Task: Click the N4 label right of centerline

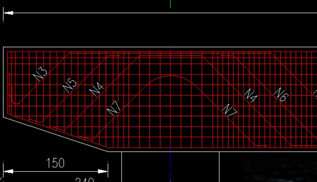Action: (x=251, y=96)
